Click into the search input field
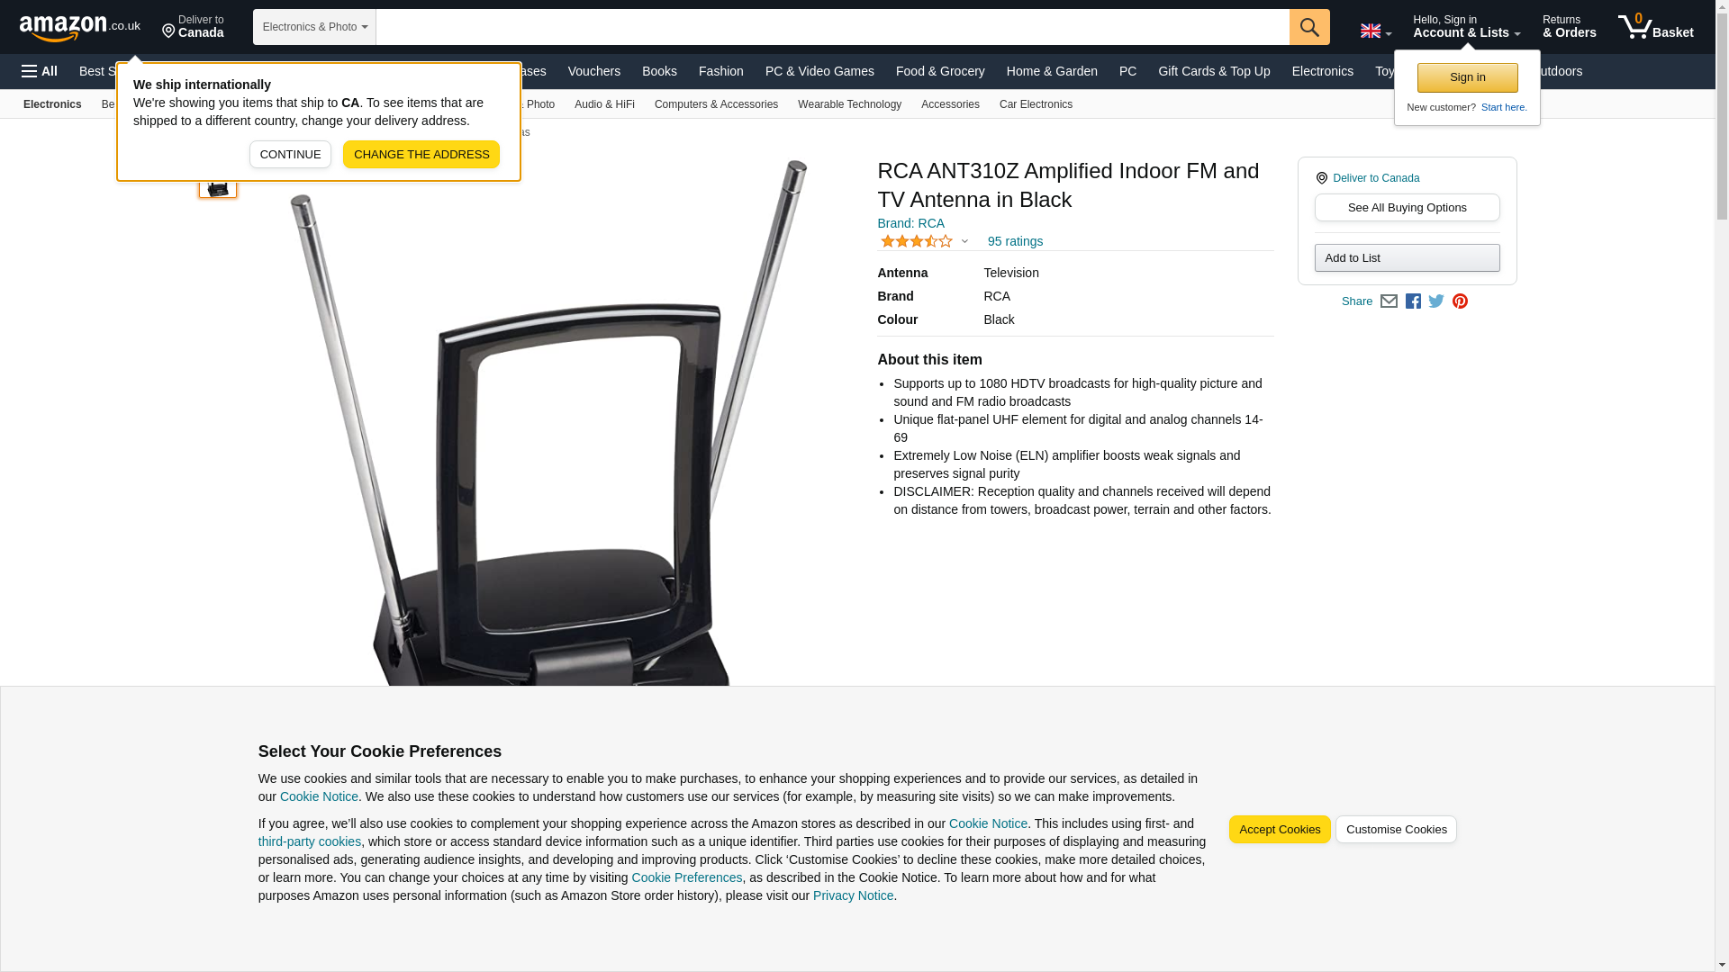 coord(832,27)
